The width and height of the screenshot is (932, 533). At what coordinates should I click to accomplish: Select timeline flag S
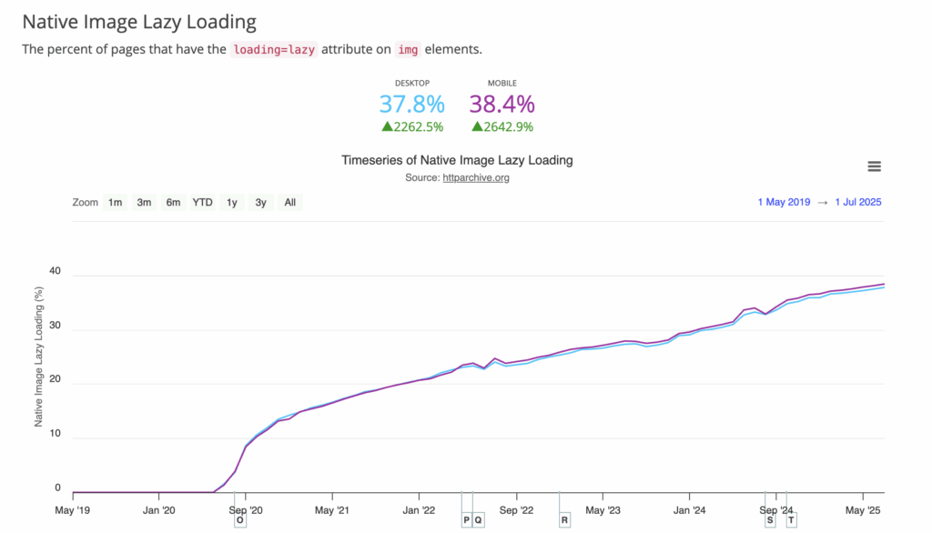click(x=770, y=520)
